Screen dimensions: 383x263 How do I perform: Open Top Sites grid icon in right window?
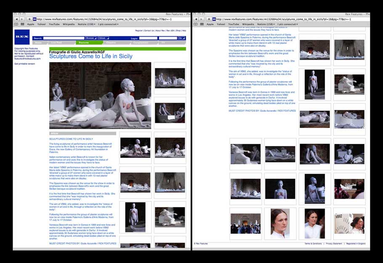[202, 24]
